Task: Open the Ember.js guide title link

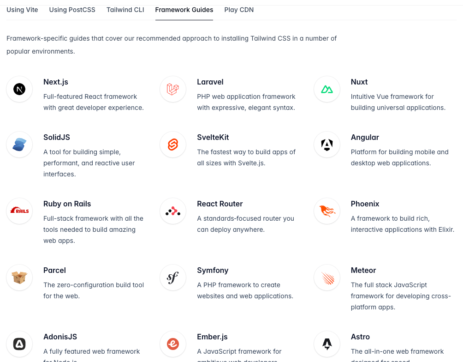Action: click(x=212, y=337)
